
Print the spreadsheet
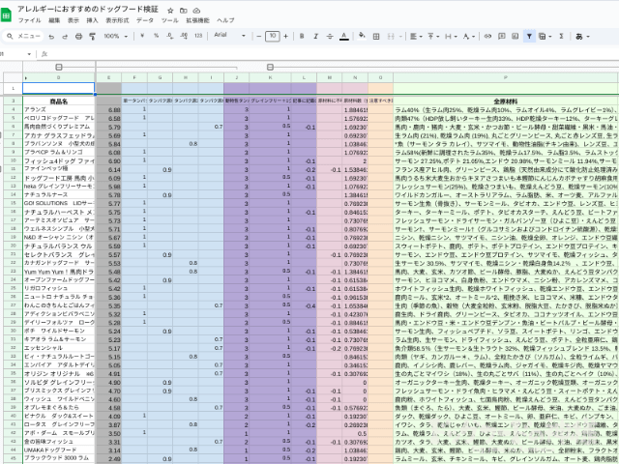(x=78, y=37)
